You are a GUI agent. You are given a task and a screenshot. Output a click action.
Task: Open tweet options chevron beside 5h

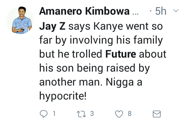tap(176, 11)
